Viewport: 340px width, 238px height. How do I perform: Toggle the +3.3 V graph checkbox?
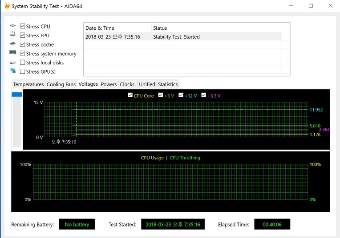(x=204, y=95)
